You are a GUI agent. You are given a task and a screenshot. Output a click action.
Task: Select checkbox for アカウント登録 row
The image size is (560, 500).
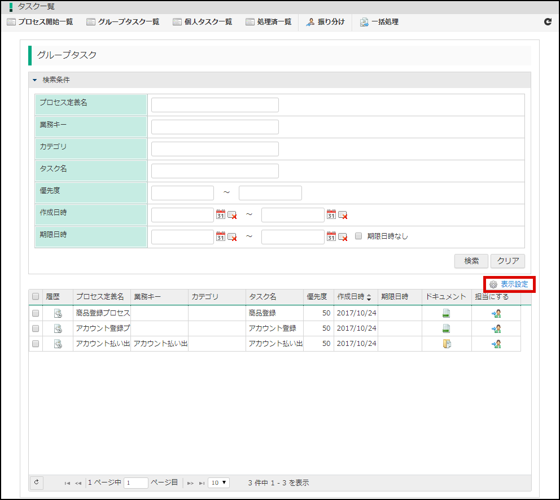pyautogui.click(x=36, y=328)
